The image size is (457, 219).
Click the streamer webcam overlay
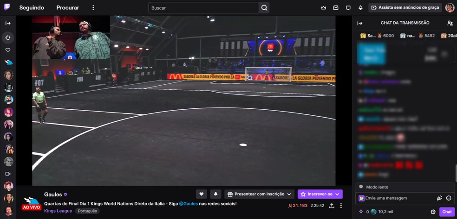(71, 38)
